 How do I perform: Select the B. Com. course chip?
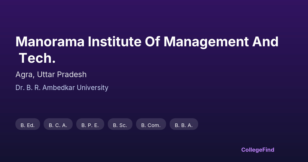click(x=151, y=125)
